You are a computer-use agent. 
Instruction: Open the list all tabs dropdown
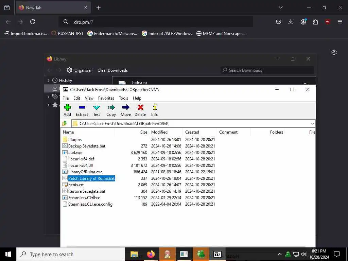click(x=280, y=7)
